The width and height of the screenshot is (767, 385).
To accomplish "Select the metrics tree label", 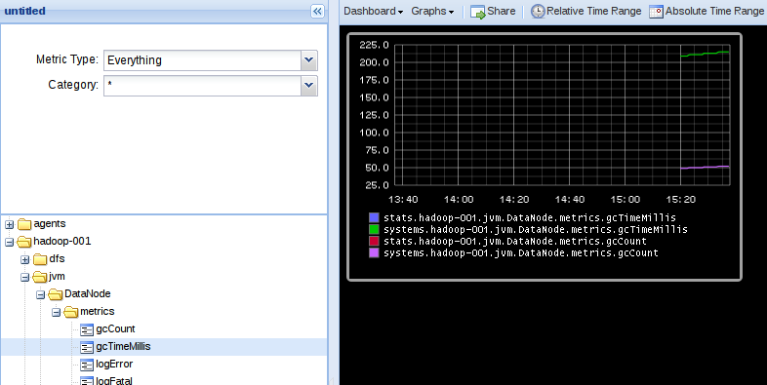I will pos(98,312).
